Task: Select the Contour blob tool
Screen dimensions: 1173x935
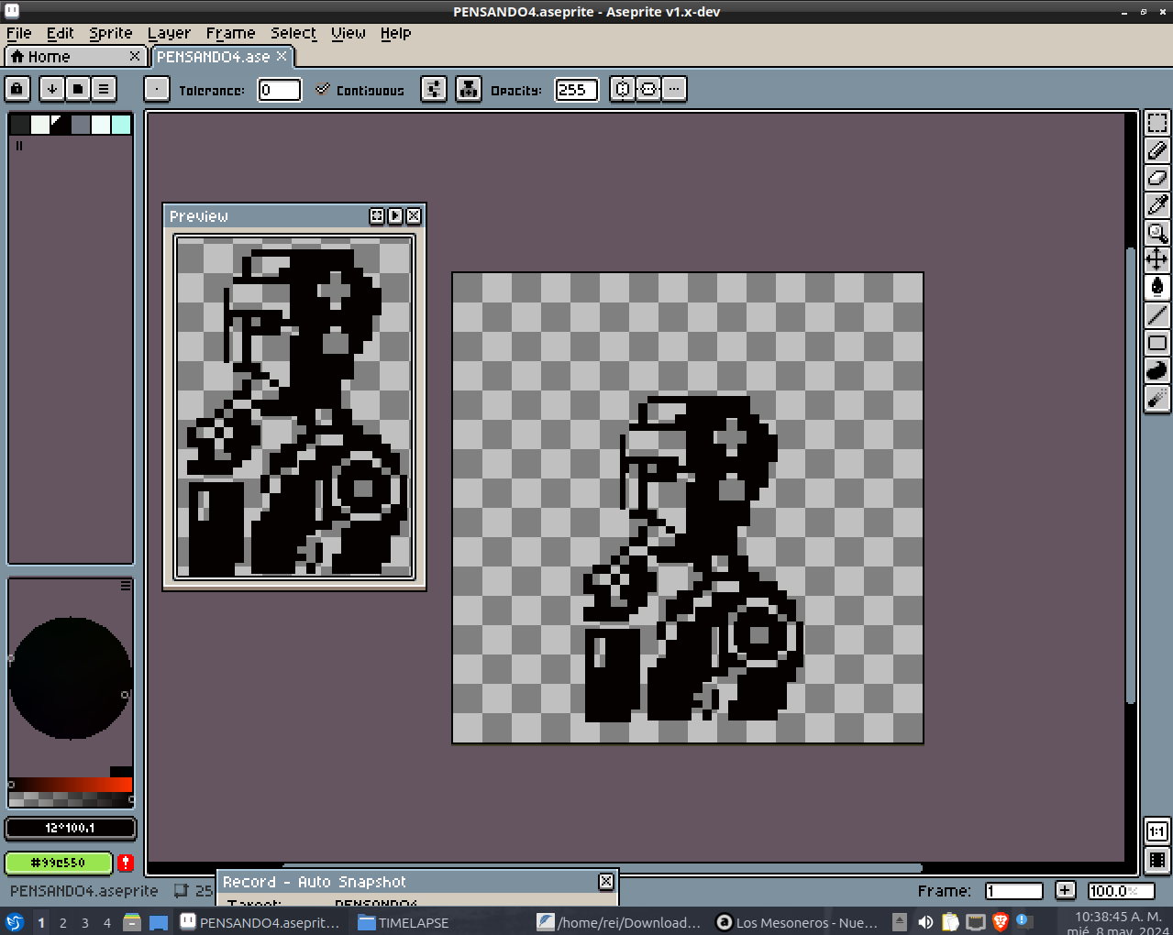Action: pyautogui.click(x=1157, y=370)
